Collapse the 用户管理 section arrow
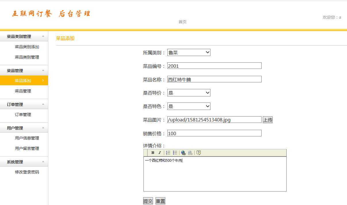The height and width of the screenshot is (205, 347). pyautogui.click(x=43, y=128)
